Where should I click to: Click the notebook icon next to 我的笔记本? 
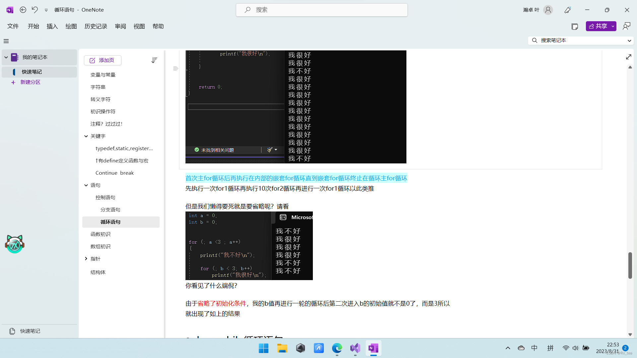[14, 57]
